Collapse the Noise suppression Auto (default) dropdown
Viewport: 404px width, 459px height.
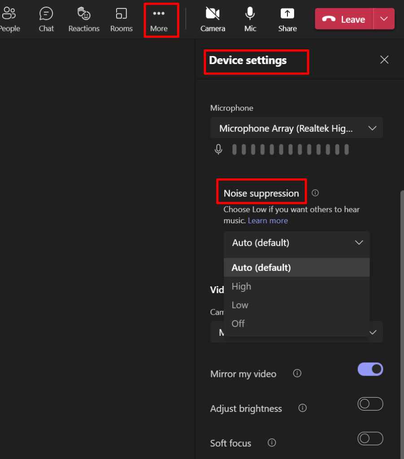[296, 242]
